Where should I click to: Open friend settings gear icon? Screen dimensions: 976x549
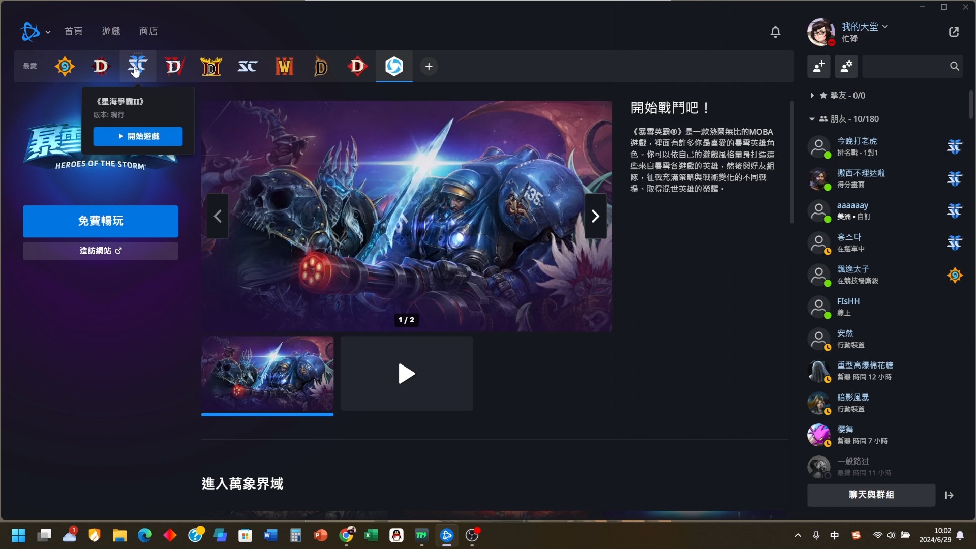[846, 67]
